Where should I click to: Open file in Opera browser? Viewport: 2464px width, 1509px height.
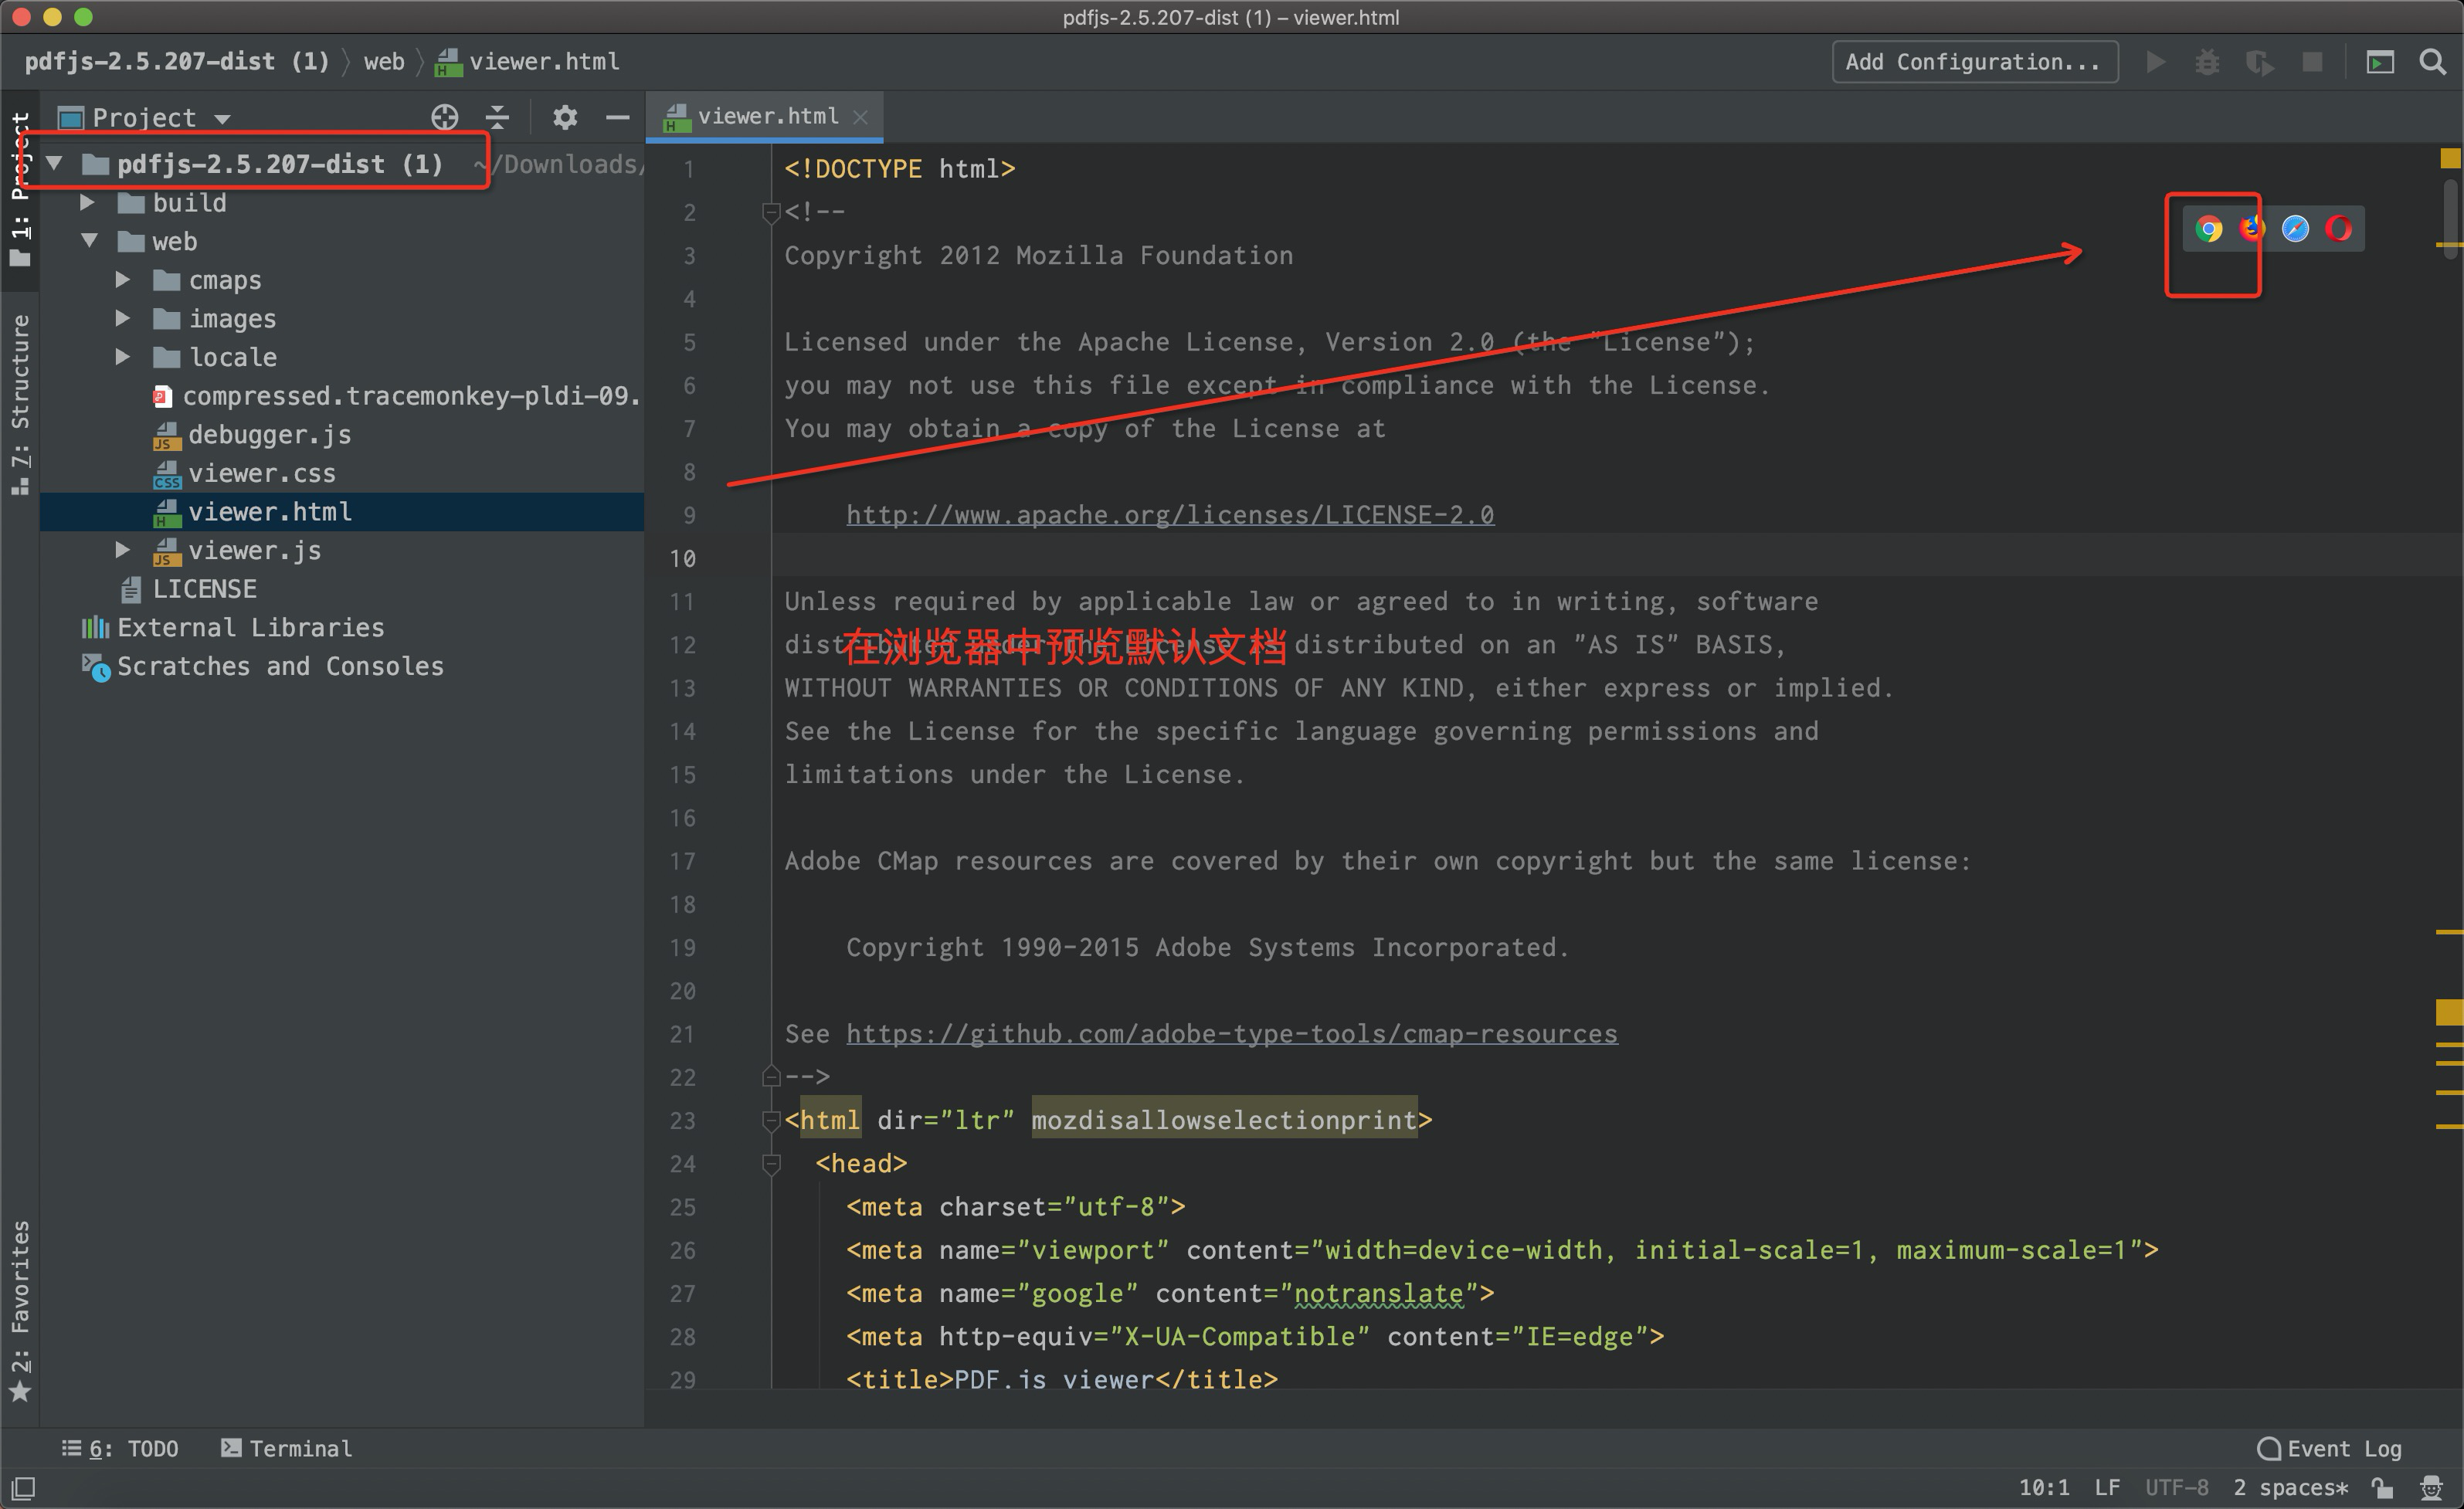tap(2338, 229)
